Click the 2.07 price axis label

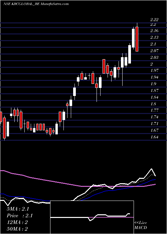pyautogui.click(x=154, y=50)
